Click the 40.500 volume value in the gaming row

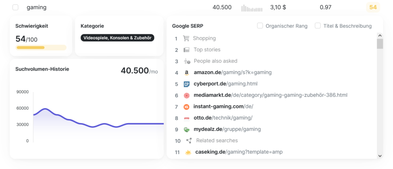tap(222, 7)
